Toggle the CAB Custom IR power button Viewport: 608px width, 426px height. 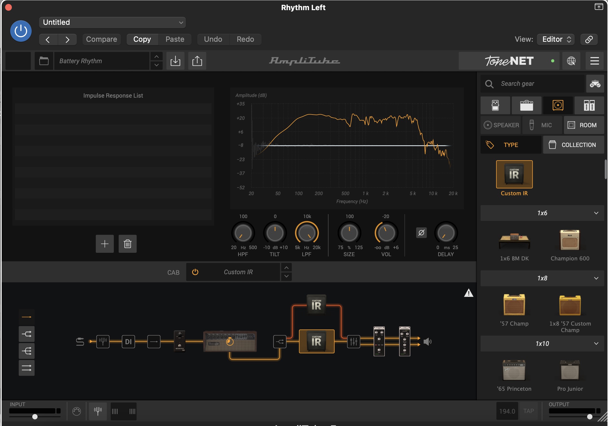point(195,272)
